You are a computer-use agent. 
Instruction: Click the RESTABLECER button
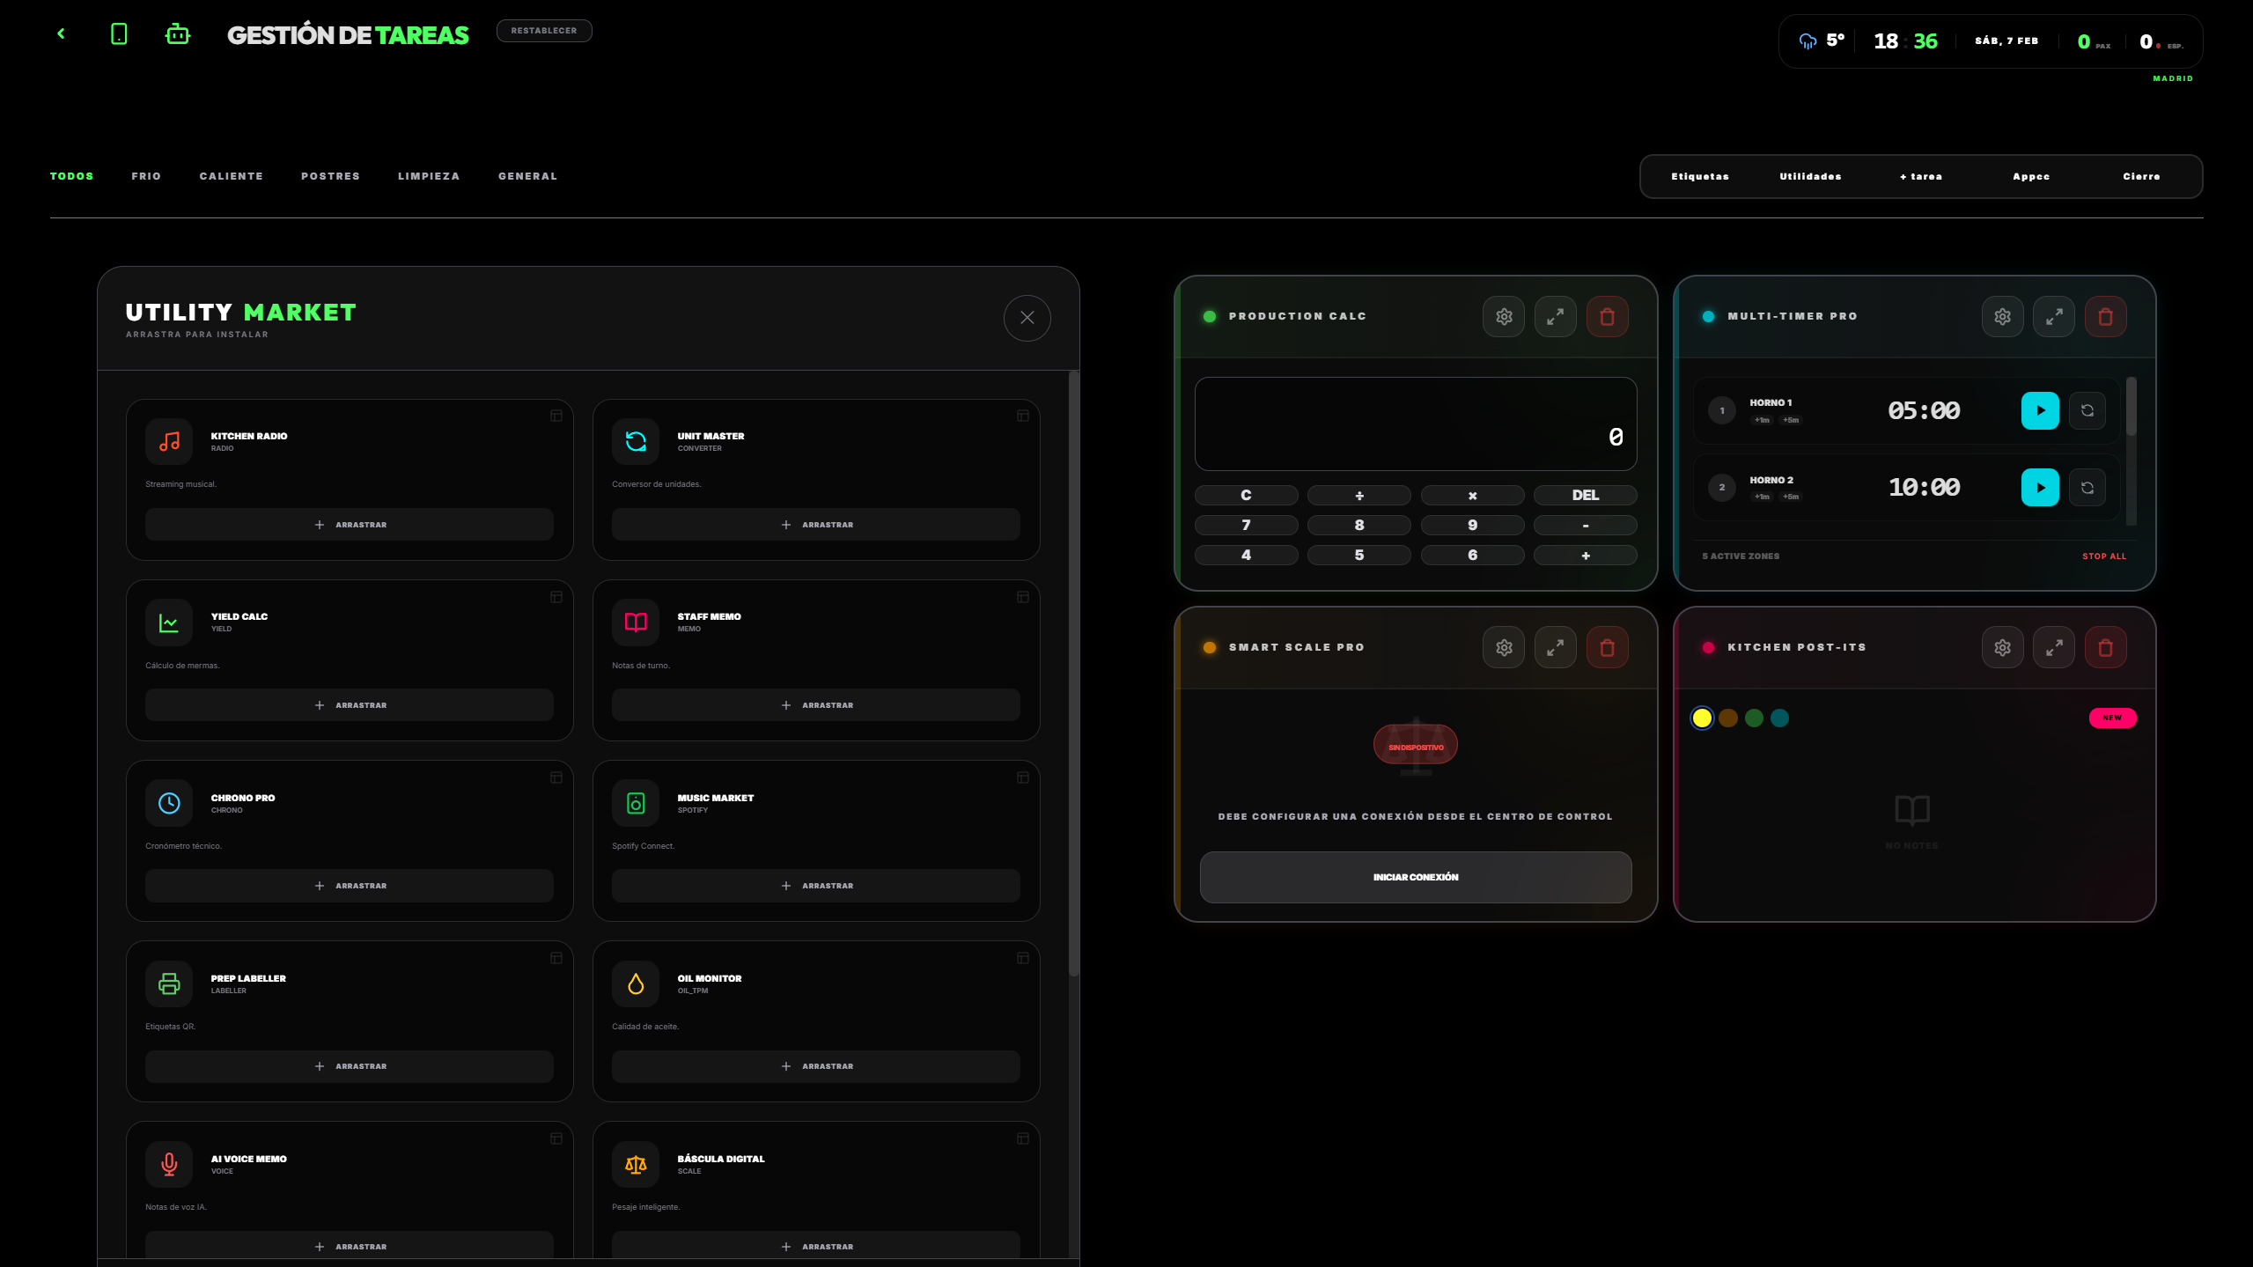click(x=544, y=31)
